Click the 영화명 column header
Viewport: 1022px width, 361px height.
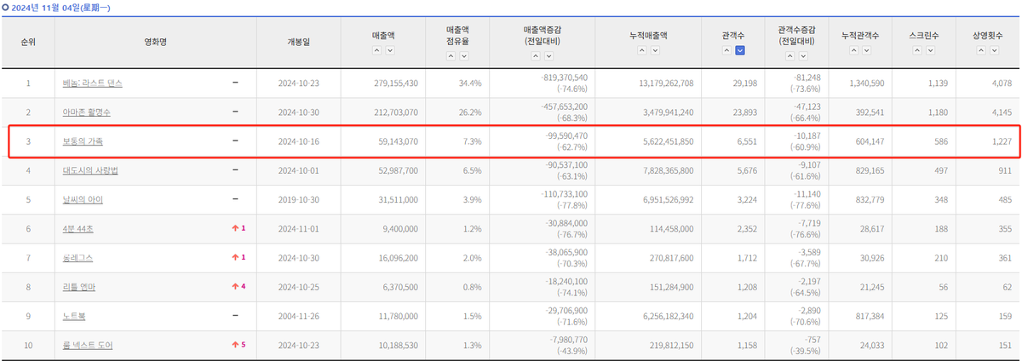click(x=158, y=41)
